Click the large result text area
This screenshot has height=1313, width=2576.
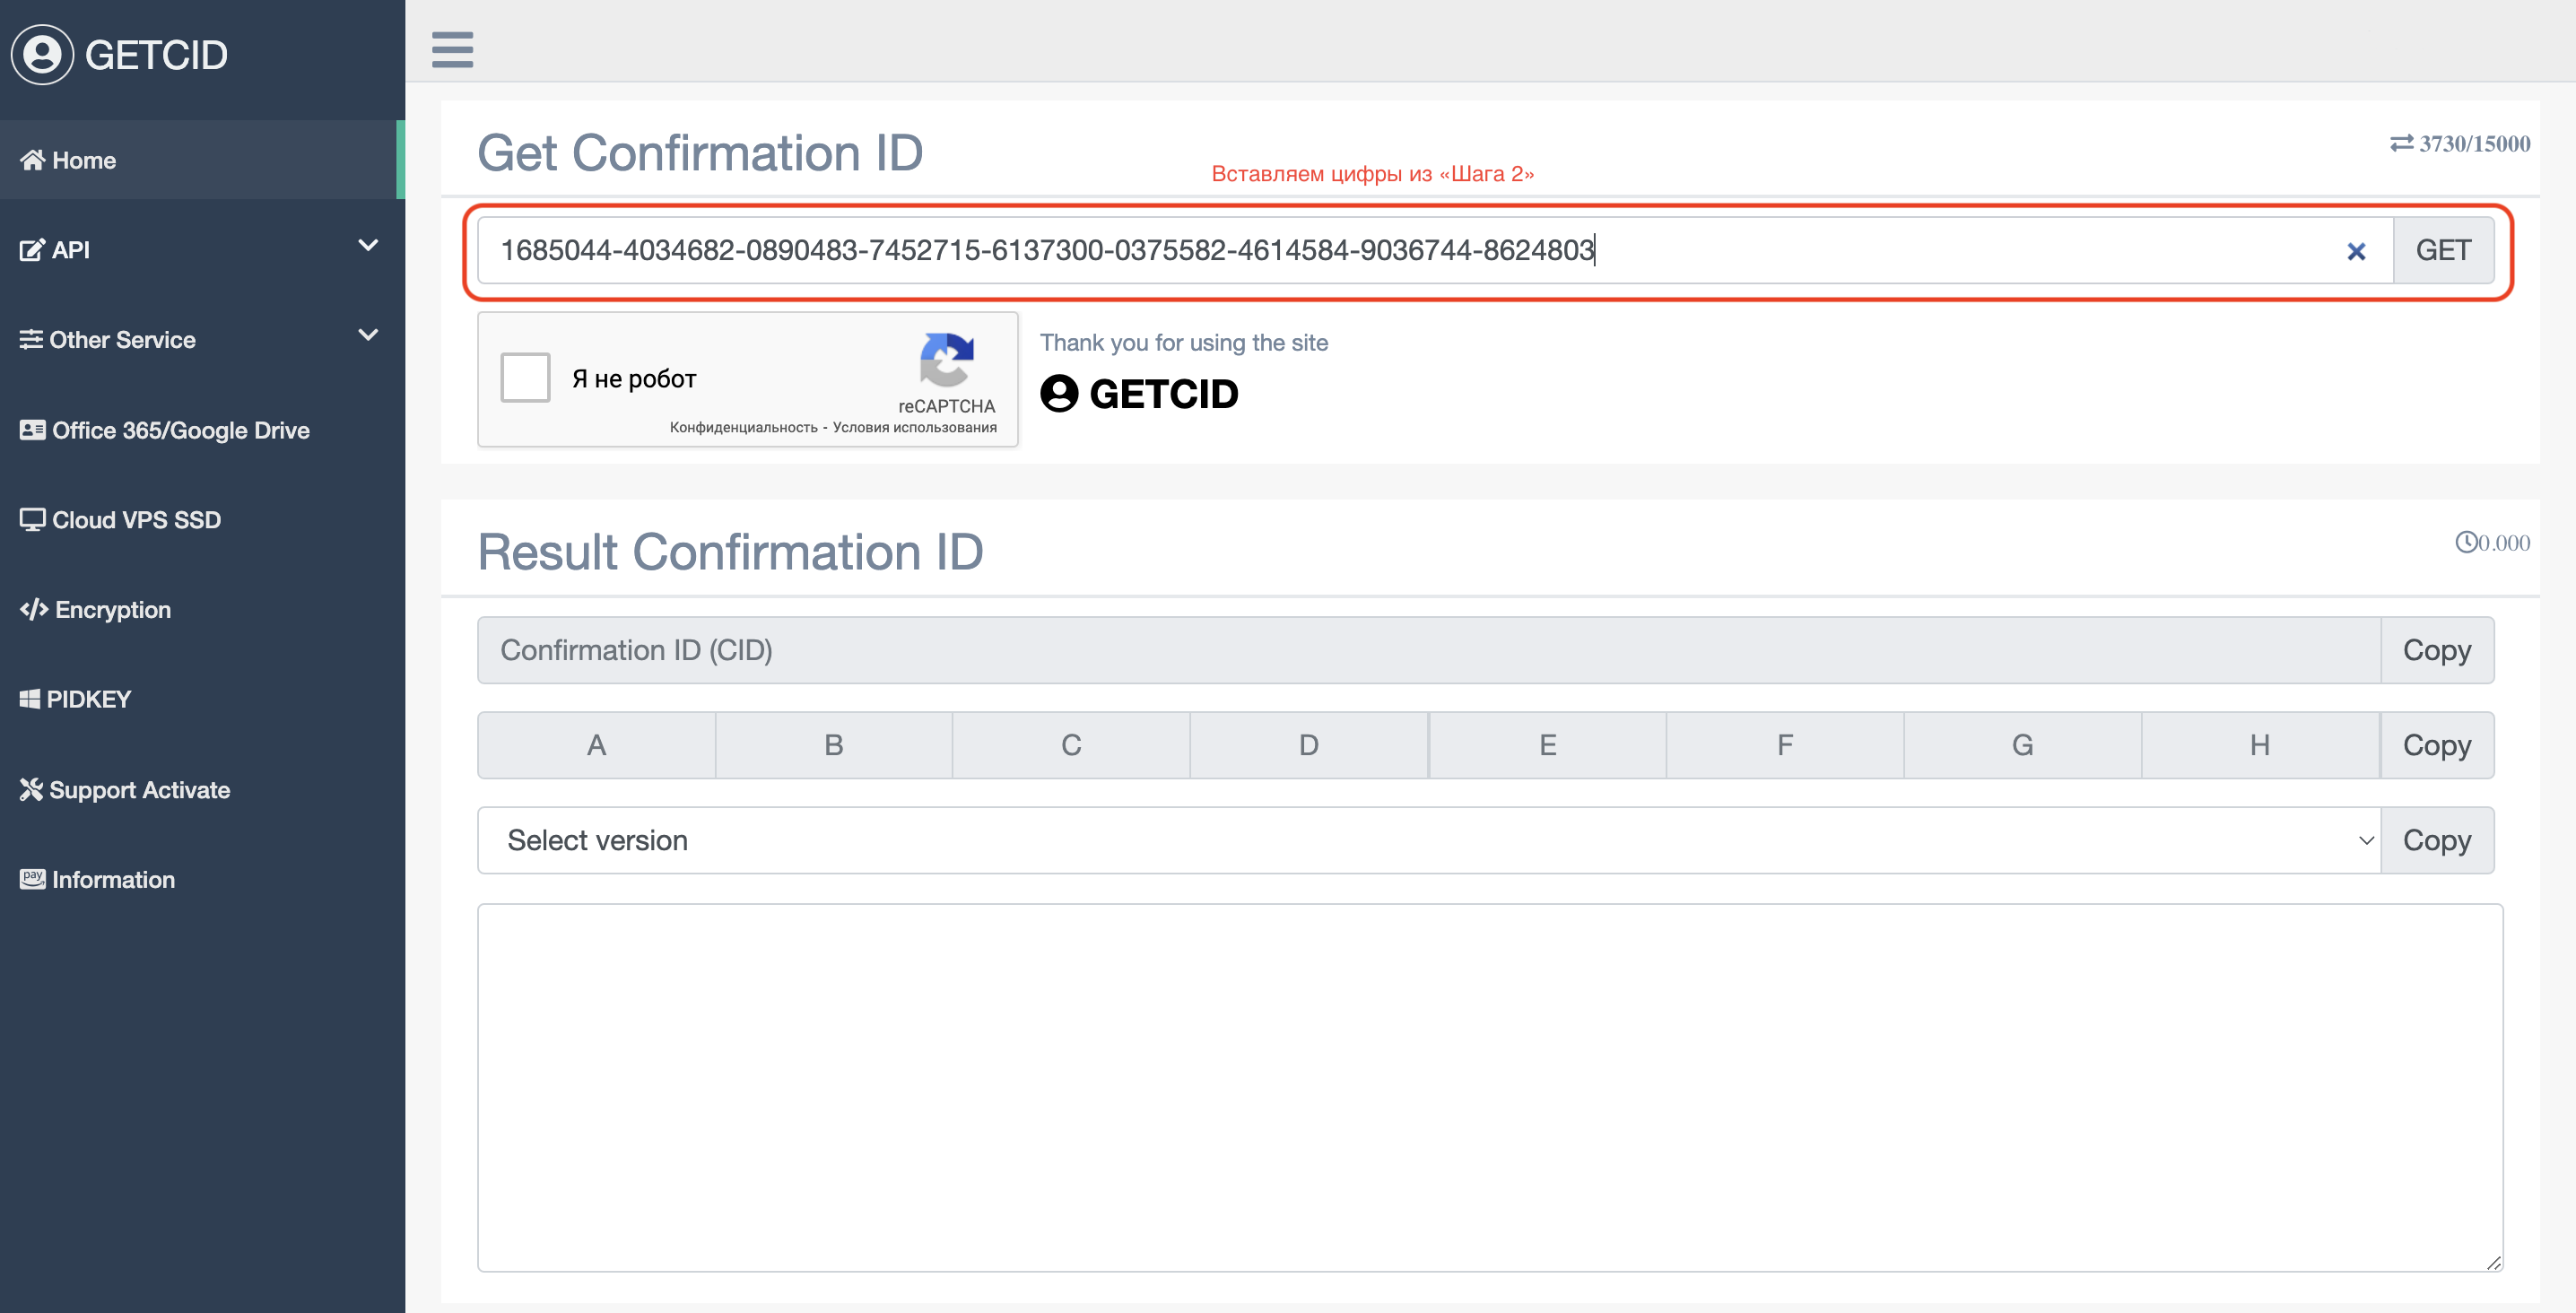(1490, 1088)
